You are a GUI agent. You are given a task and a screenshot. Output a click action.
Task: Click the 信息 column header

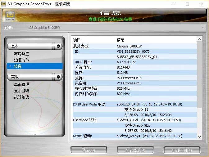pyautogui.click(x=156, y=40)
